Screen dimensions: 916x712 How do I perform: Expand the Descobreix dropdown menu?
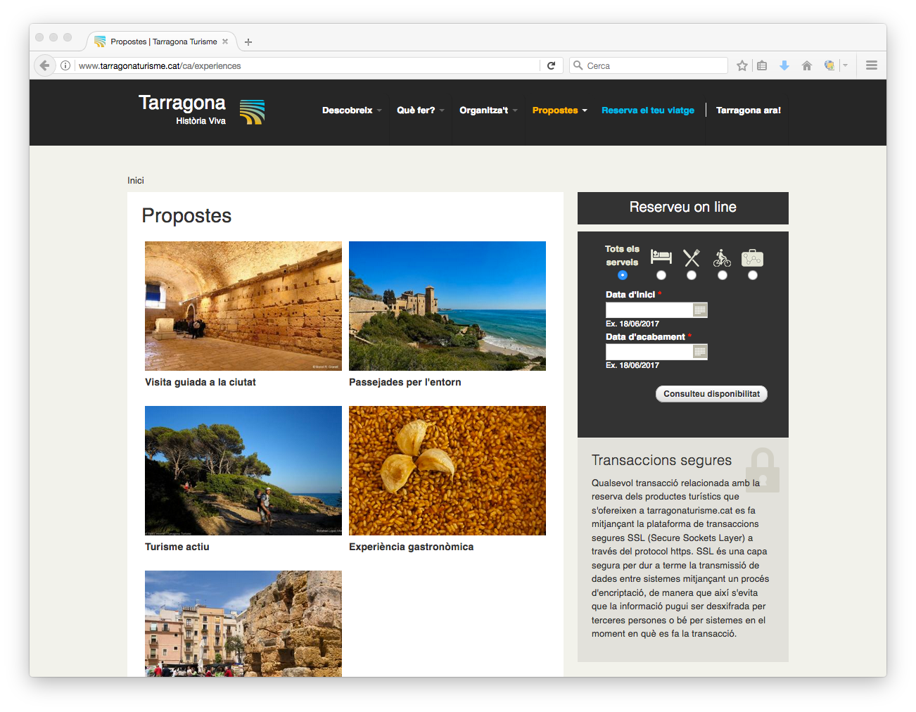click(351, 110)
